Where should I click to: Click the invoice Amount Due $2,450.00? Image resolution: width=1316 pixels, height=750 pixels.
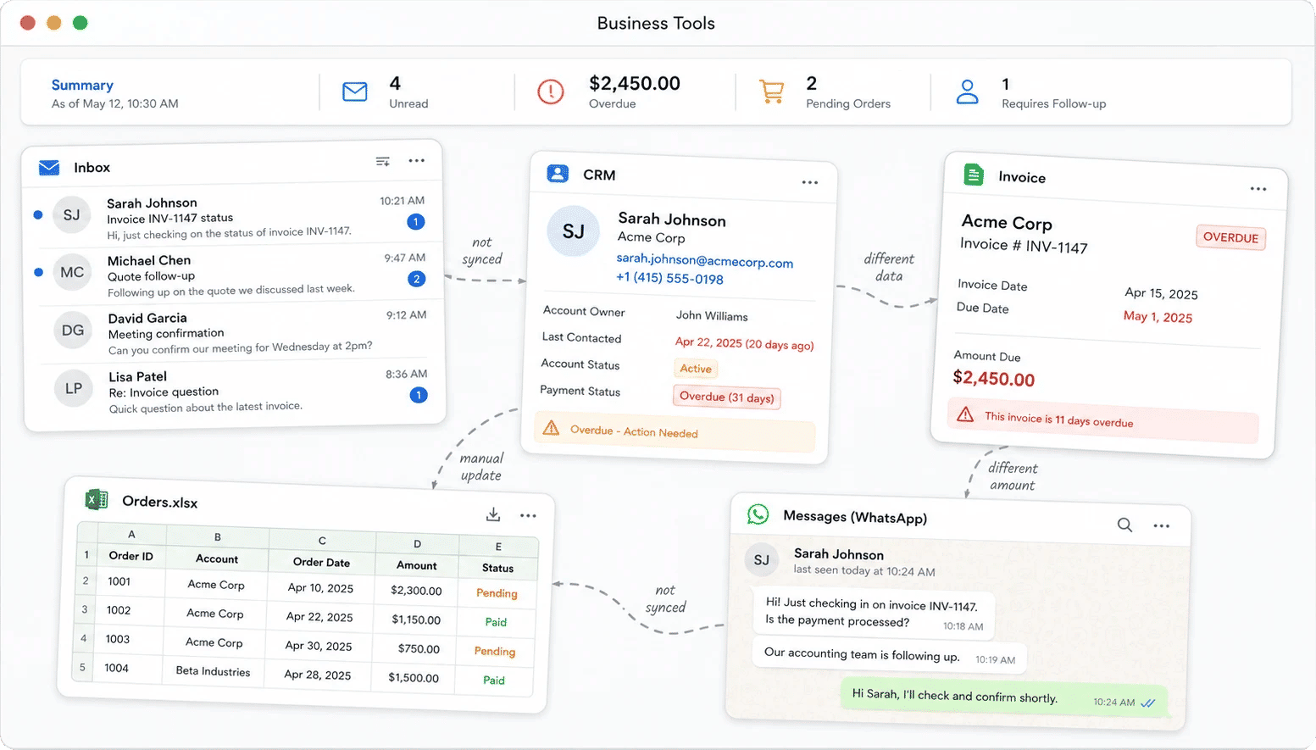tap(993, 379)
